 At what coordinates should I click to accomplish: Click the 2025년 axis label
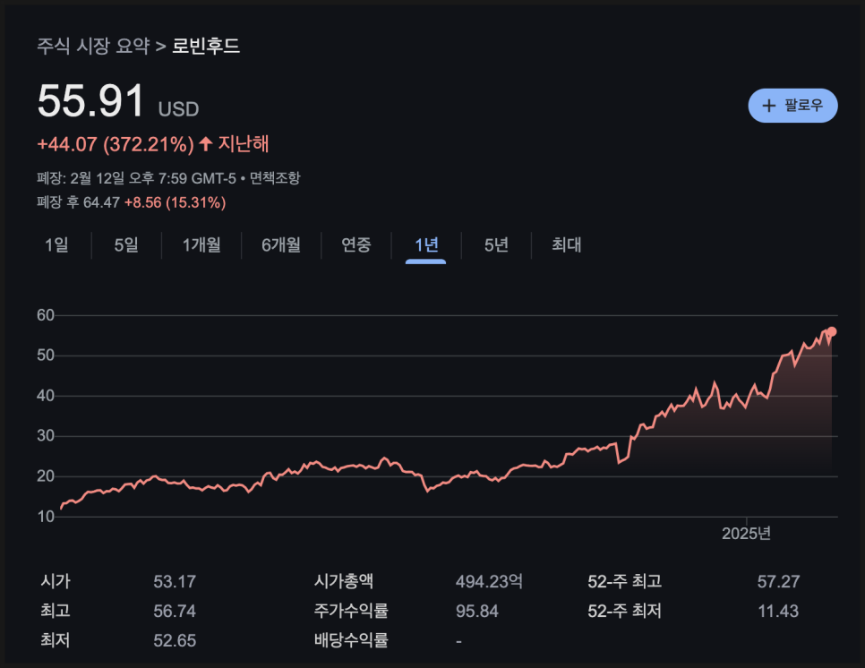747,534
